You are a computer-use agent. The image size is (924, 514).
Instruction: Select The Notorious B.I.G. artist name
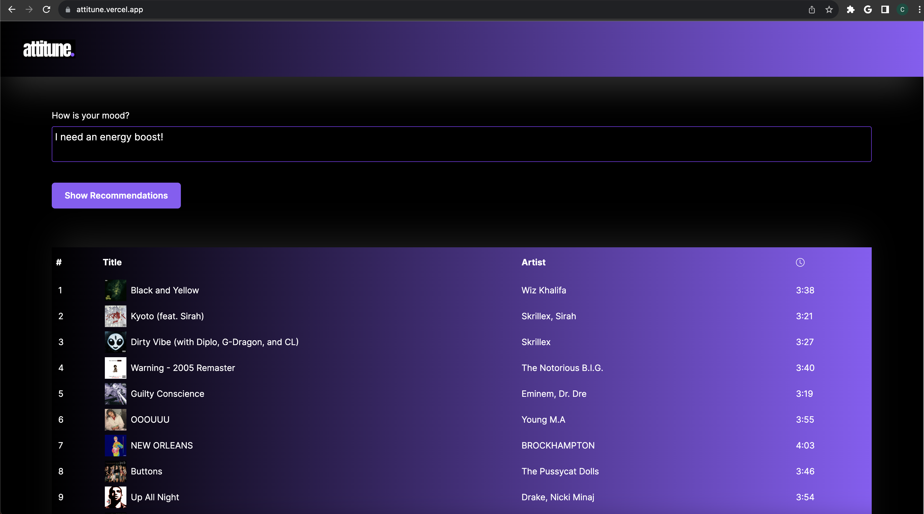[x=562, y=368]
